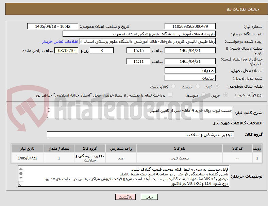Click the need number field 1105093563000479
The height and width of the screenshot is (206, 268).
[x=190, y=26]
